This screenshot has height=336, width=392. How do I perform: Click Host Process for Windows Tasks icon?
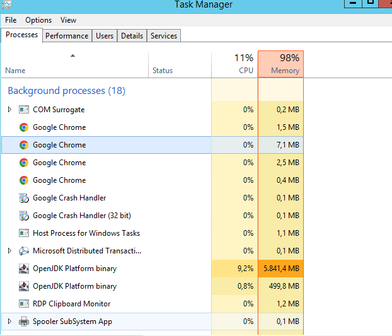tap(24, 233)
